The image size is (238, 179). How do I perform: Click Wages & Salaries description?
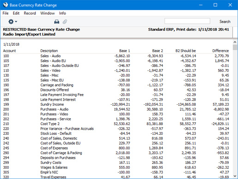tap(54, 167)
